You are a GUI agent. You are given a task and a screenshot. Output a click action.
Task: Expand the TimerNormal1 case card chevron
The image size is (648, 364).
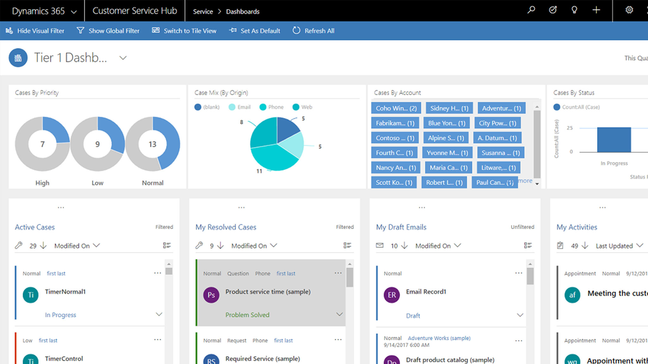point(159,314)
